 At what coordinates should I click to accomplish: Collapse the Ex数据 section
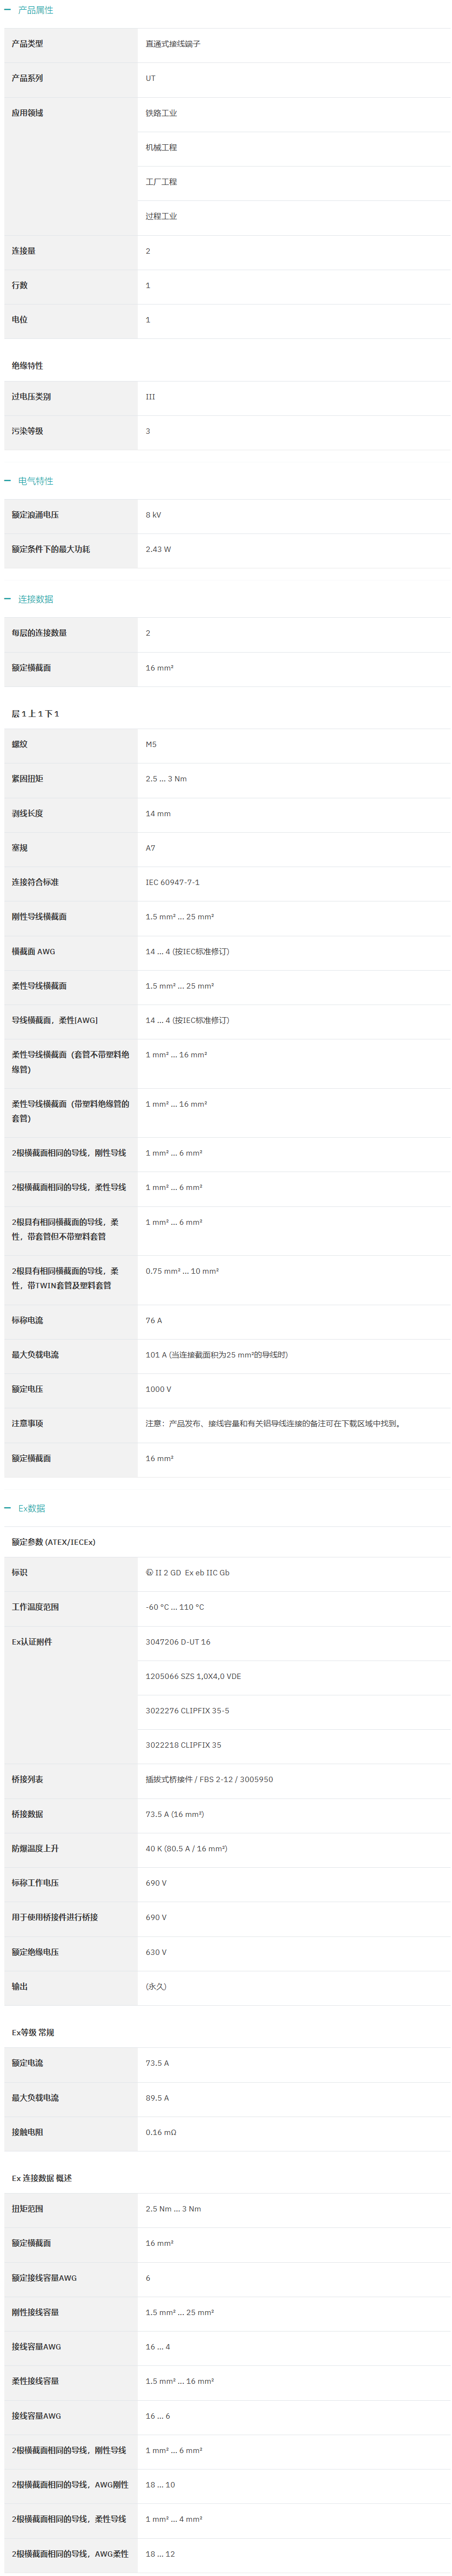click(x=25, y=1508)
